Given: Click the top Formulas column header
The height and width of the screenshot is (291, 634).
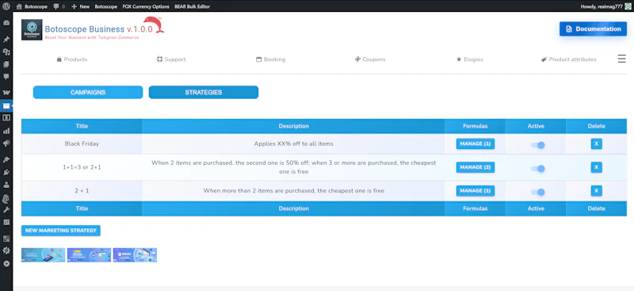Looking at the screenshot, I should click(475, 126).
